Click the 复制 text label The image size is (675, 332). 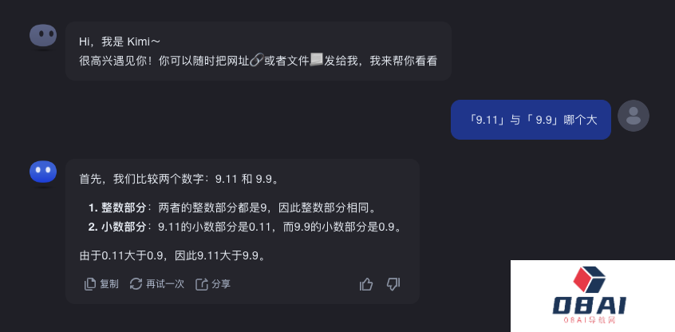(x=109, y=283)
